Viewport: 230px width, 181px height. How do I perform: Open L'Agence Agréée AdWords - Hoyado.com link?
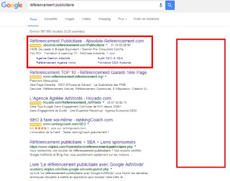(71, 98)
